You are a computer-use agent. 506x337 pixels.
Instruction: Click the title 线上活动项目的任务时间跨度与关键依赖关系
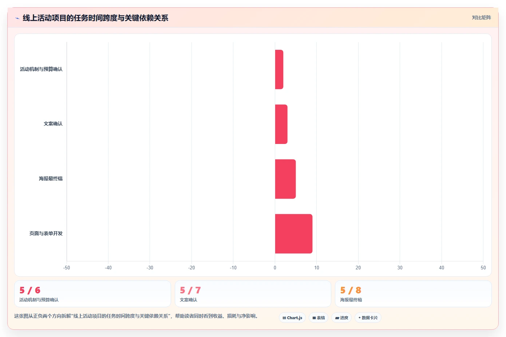(95, 18)
